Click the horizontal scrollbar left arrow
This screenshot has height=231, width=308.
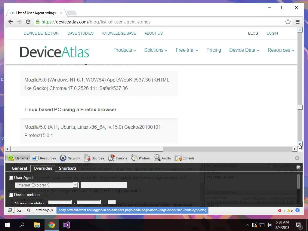8,149
